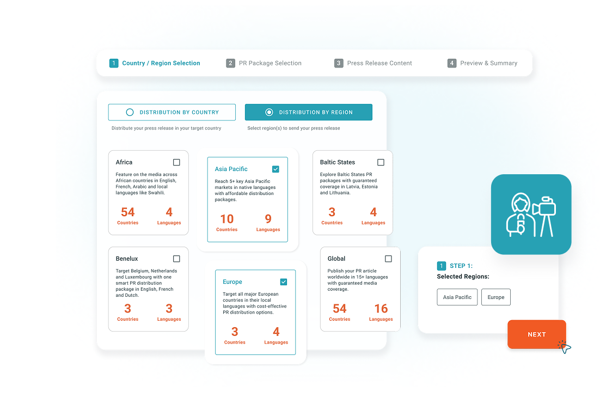Click the step 1 number badge in stepper
Screen dimensions: 600x410
pos(114,63)
